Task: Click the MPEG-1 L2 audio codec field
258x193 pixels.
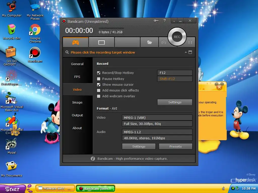Action: (157, 132)
